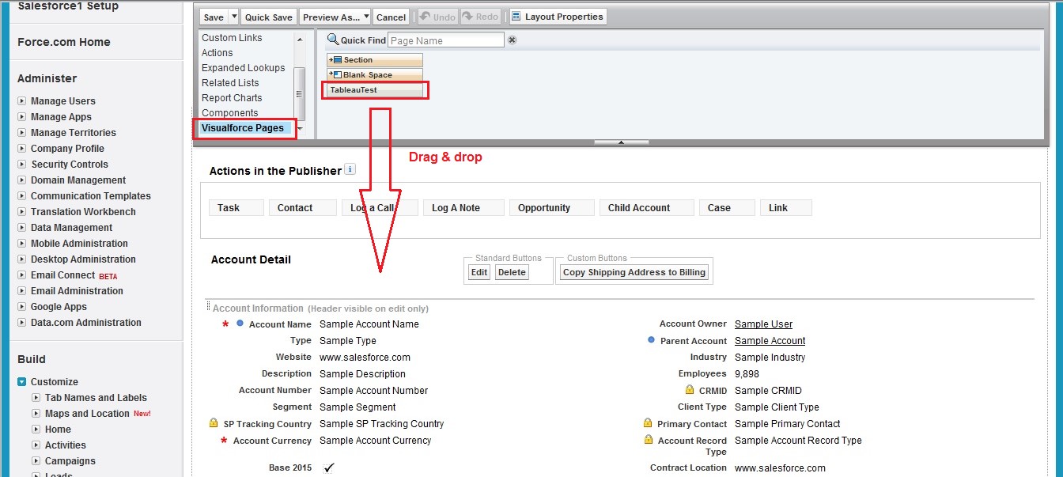Image resolution: width=1063 pixels, height=477 pixels.
Task: Click the Undo arrow icon
Action: coord(426,17)
